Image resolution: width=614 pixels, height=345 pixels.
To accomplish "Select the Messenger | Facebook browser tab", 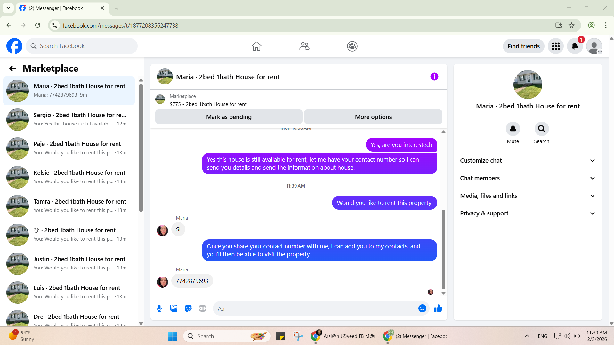I will coord(63,8).
